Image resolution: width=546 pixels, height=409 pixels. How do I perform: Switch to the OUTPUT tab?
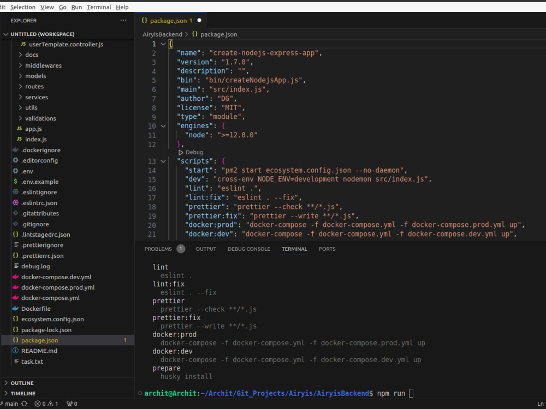tap(206, 249)
